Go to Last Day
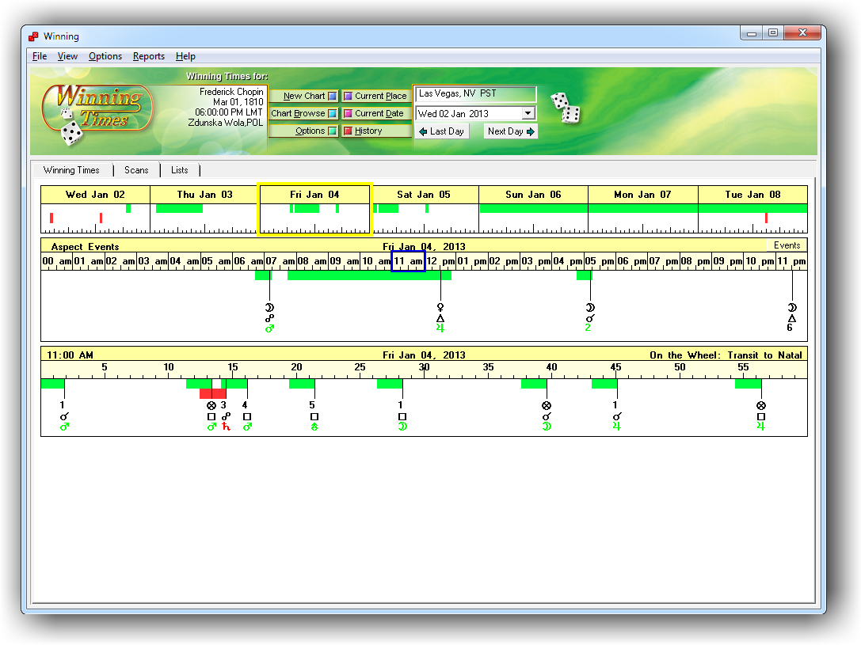The image size is (861, 645). 441,131
